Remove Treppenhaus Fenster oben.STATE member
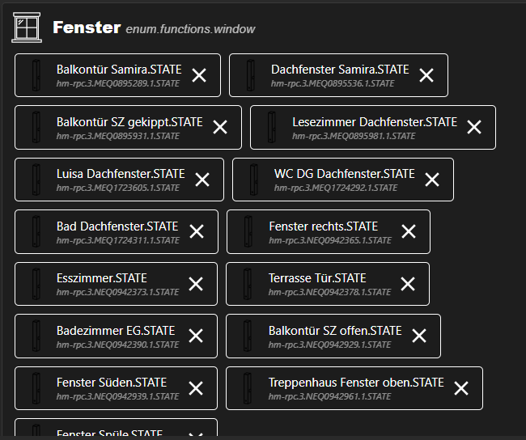526x440 pixels. point(461,388)
